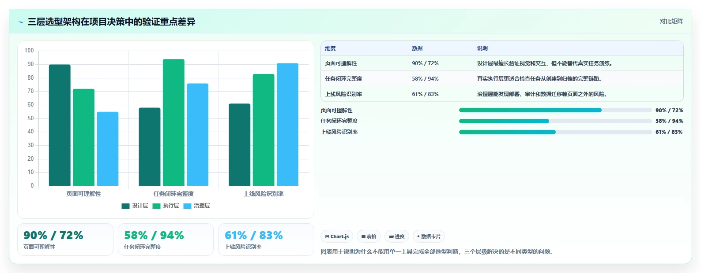
Task: Click the 任务闭环完整度 progress bar
Action: coord(555,121)
